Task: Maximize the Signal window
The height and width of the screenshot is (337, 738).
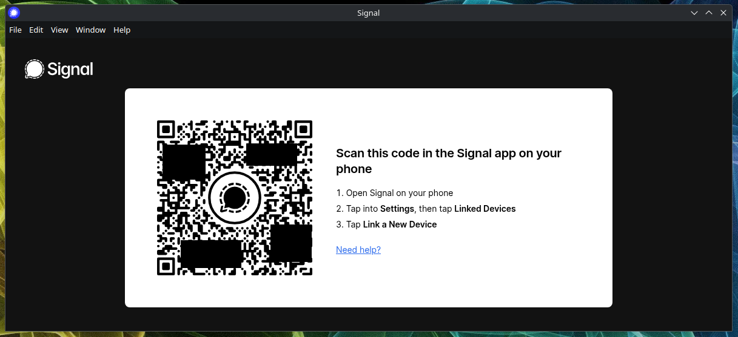Action: tap(709, 13)
